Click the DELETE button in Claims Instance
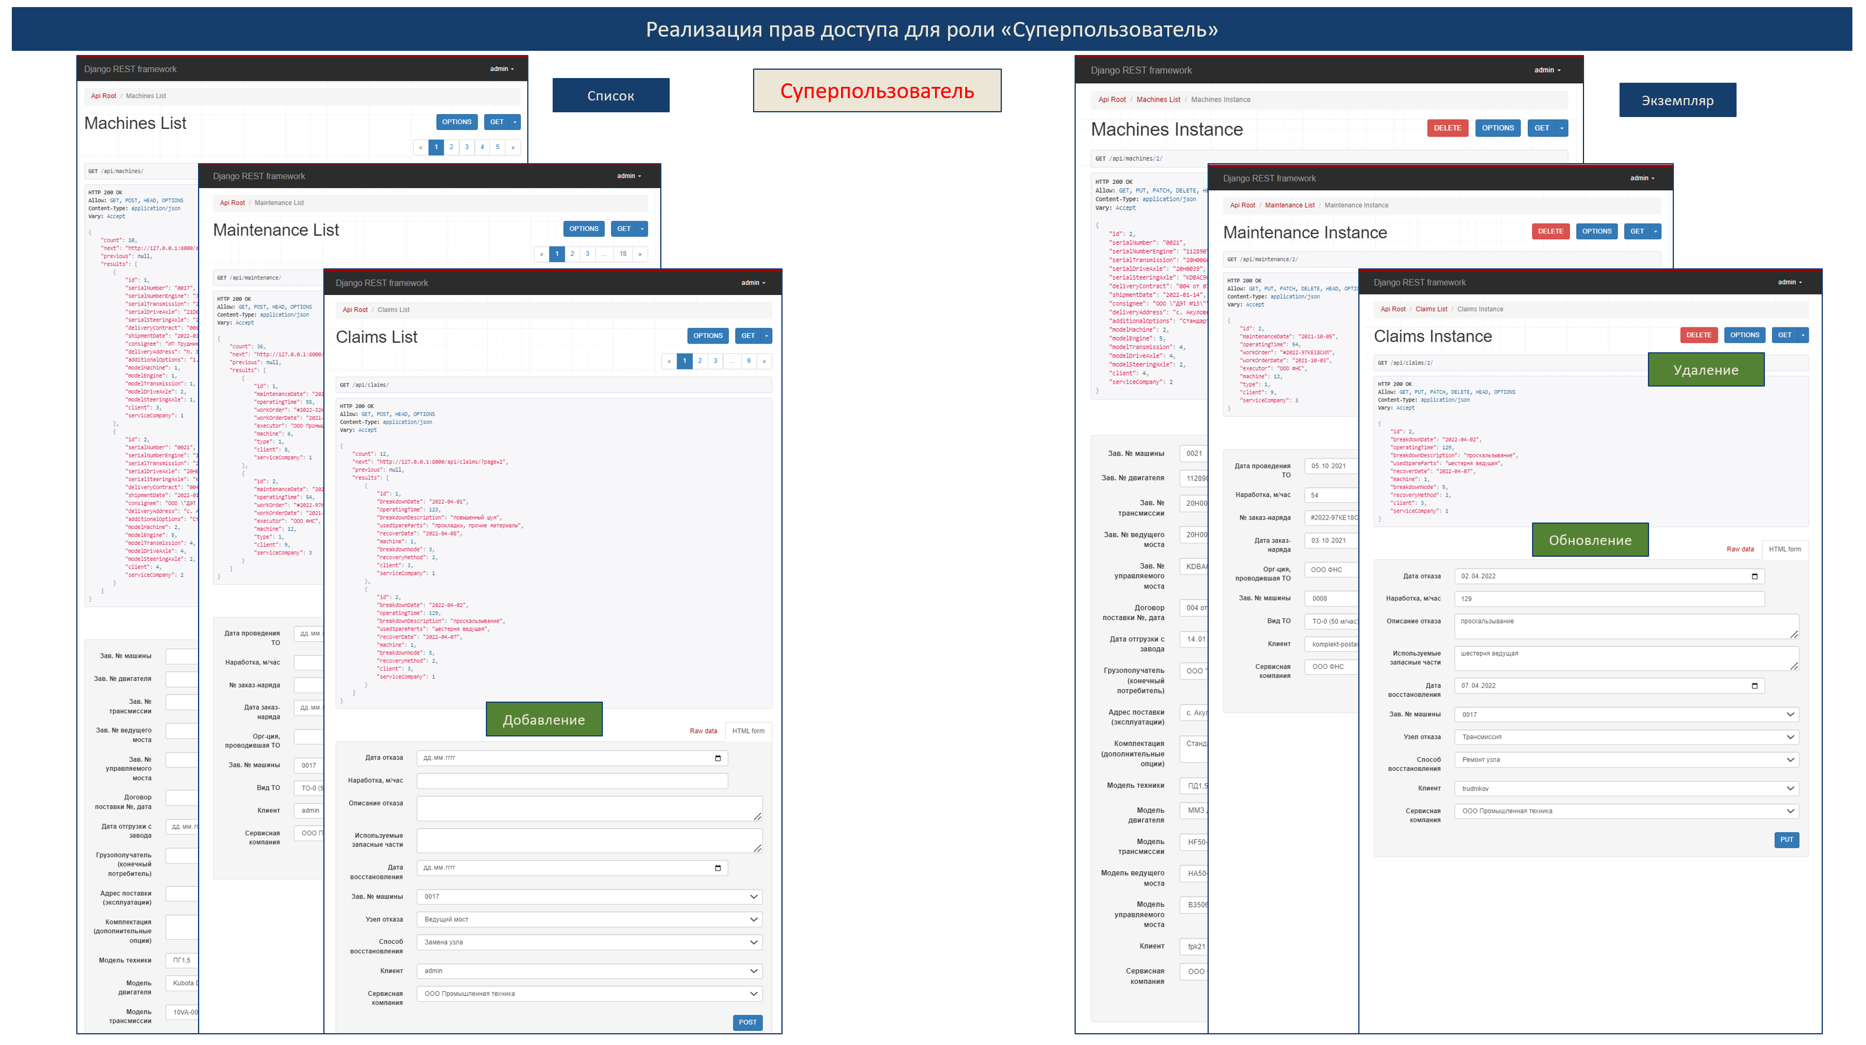Viewport: 1866px width, 1045px height. 1698,335
